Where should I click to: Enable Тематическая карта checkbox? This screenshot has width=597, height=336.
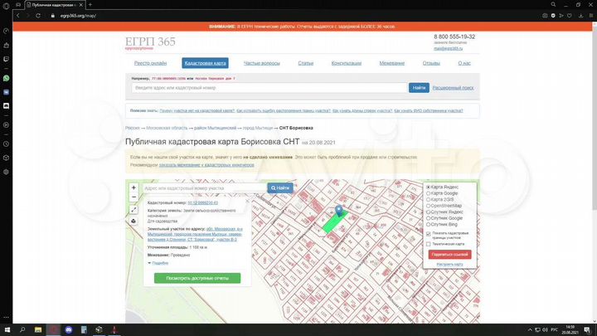429,244
